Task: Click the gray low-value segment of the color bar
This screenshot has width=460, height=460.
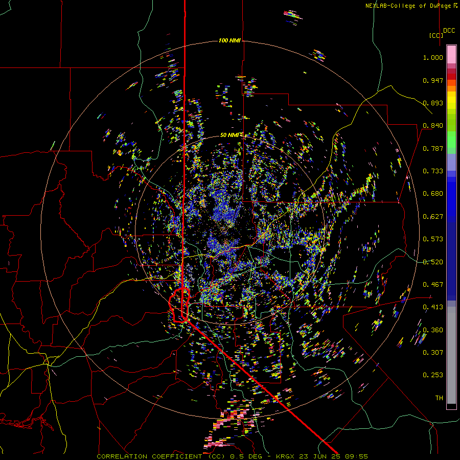Action: [x=451, y=355]
